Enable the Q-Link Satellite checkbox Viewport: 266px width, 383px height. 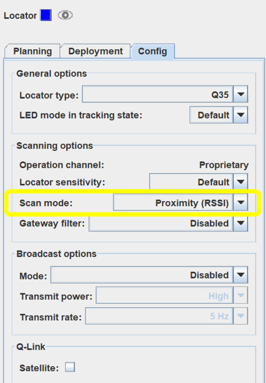coord(70,367)
